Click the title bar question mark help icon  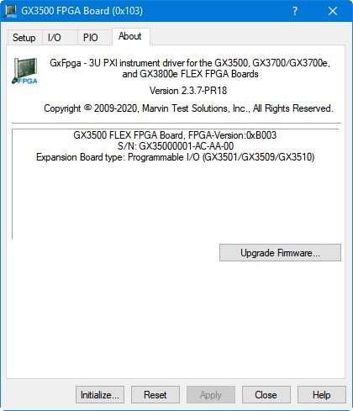[x=295, y=11]
